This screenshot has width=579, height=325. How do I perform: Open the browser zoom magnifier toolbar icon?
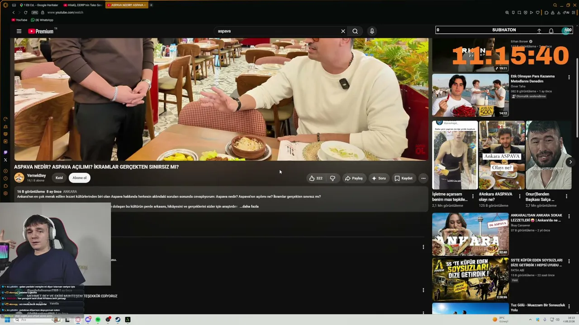[x=507, y=13]
